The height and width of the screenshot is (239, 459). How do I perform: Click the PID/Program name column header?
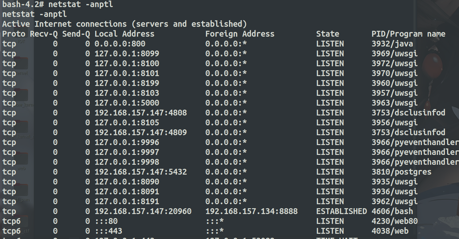(x=408, y=34)
